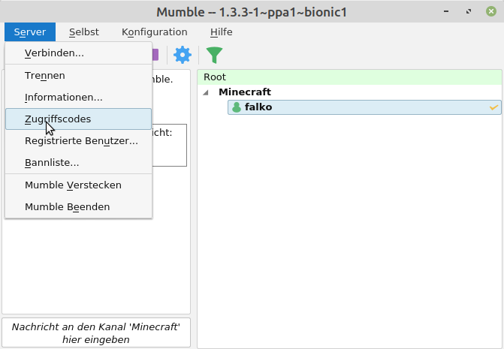Select the Minecraft channel label
The height and width of the screenshot is (349, 504).
245,92
